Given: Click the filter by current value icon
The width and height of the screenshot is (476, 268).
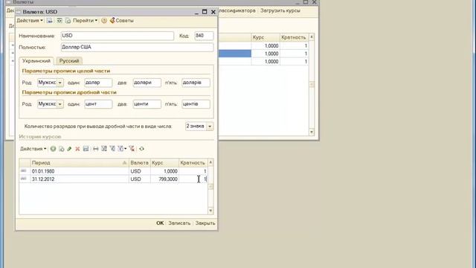Looking at the screenshot, I should 112,149.
